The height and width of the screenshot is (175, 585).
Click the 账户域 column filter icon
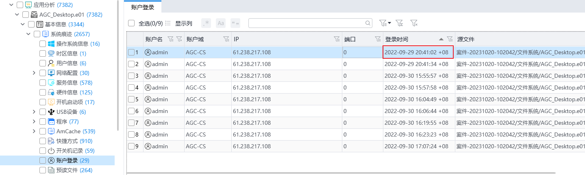pyautogui.click(x=226, y=39)
